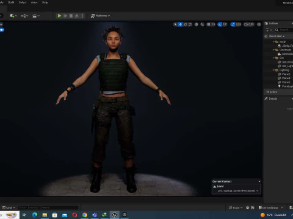Click the frame skip button
Screen dimensions: 293x219
pyautogui.click(x=65, y=16)
